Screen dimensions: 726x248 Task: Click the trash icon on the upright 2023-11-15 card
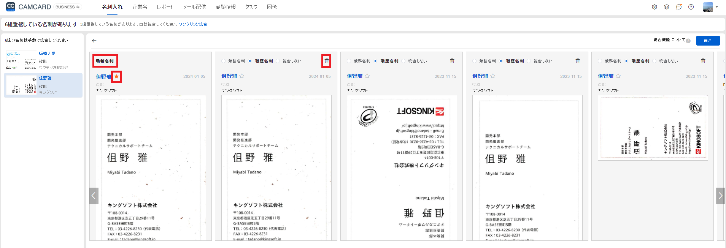(x=578, y=61)
